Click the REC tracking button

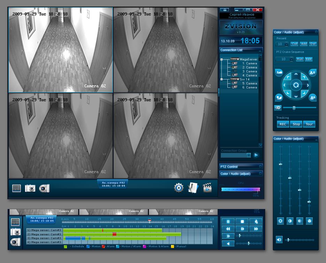tap(283, 124)
